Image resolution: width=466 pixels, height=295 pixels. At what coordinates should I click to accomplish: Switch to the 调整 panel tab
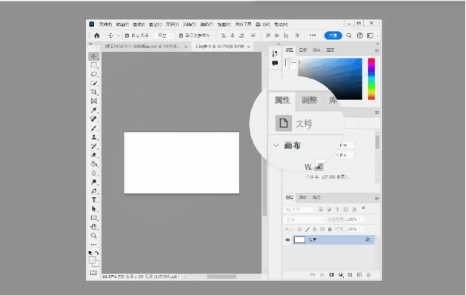[x=309, y=100]
